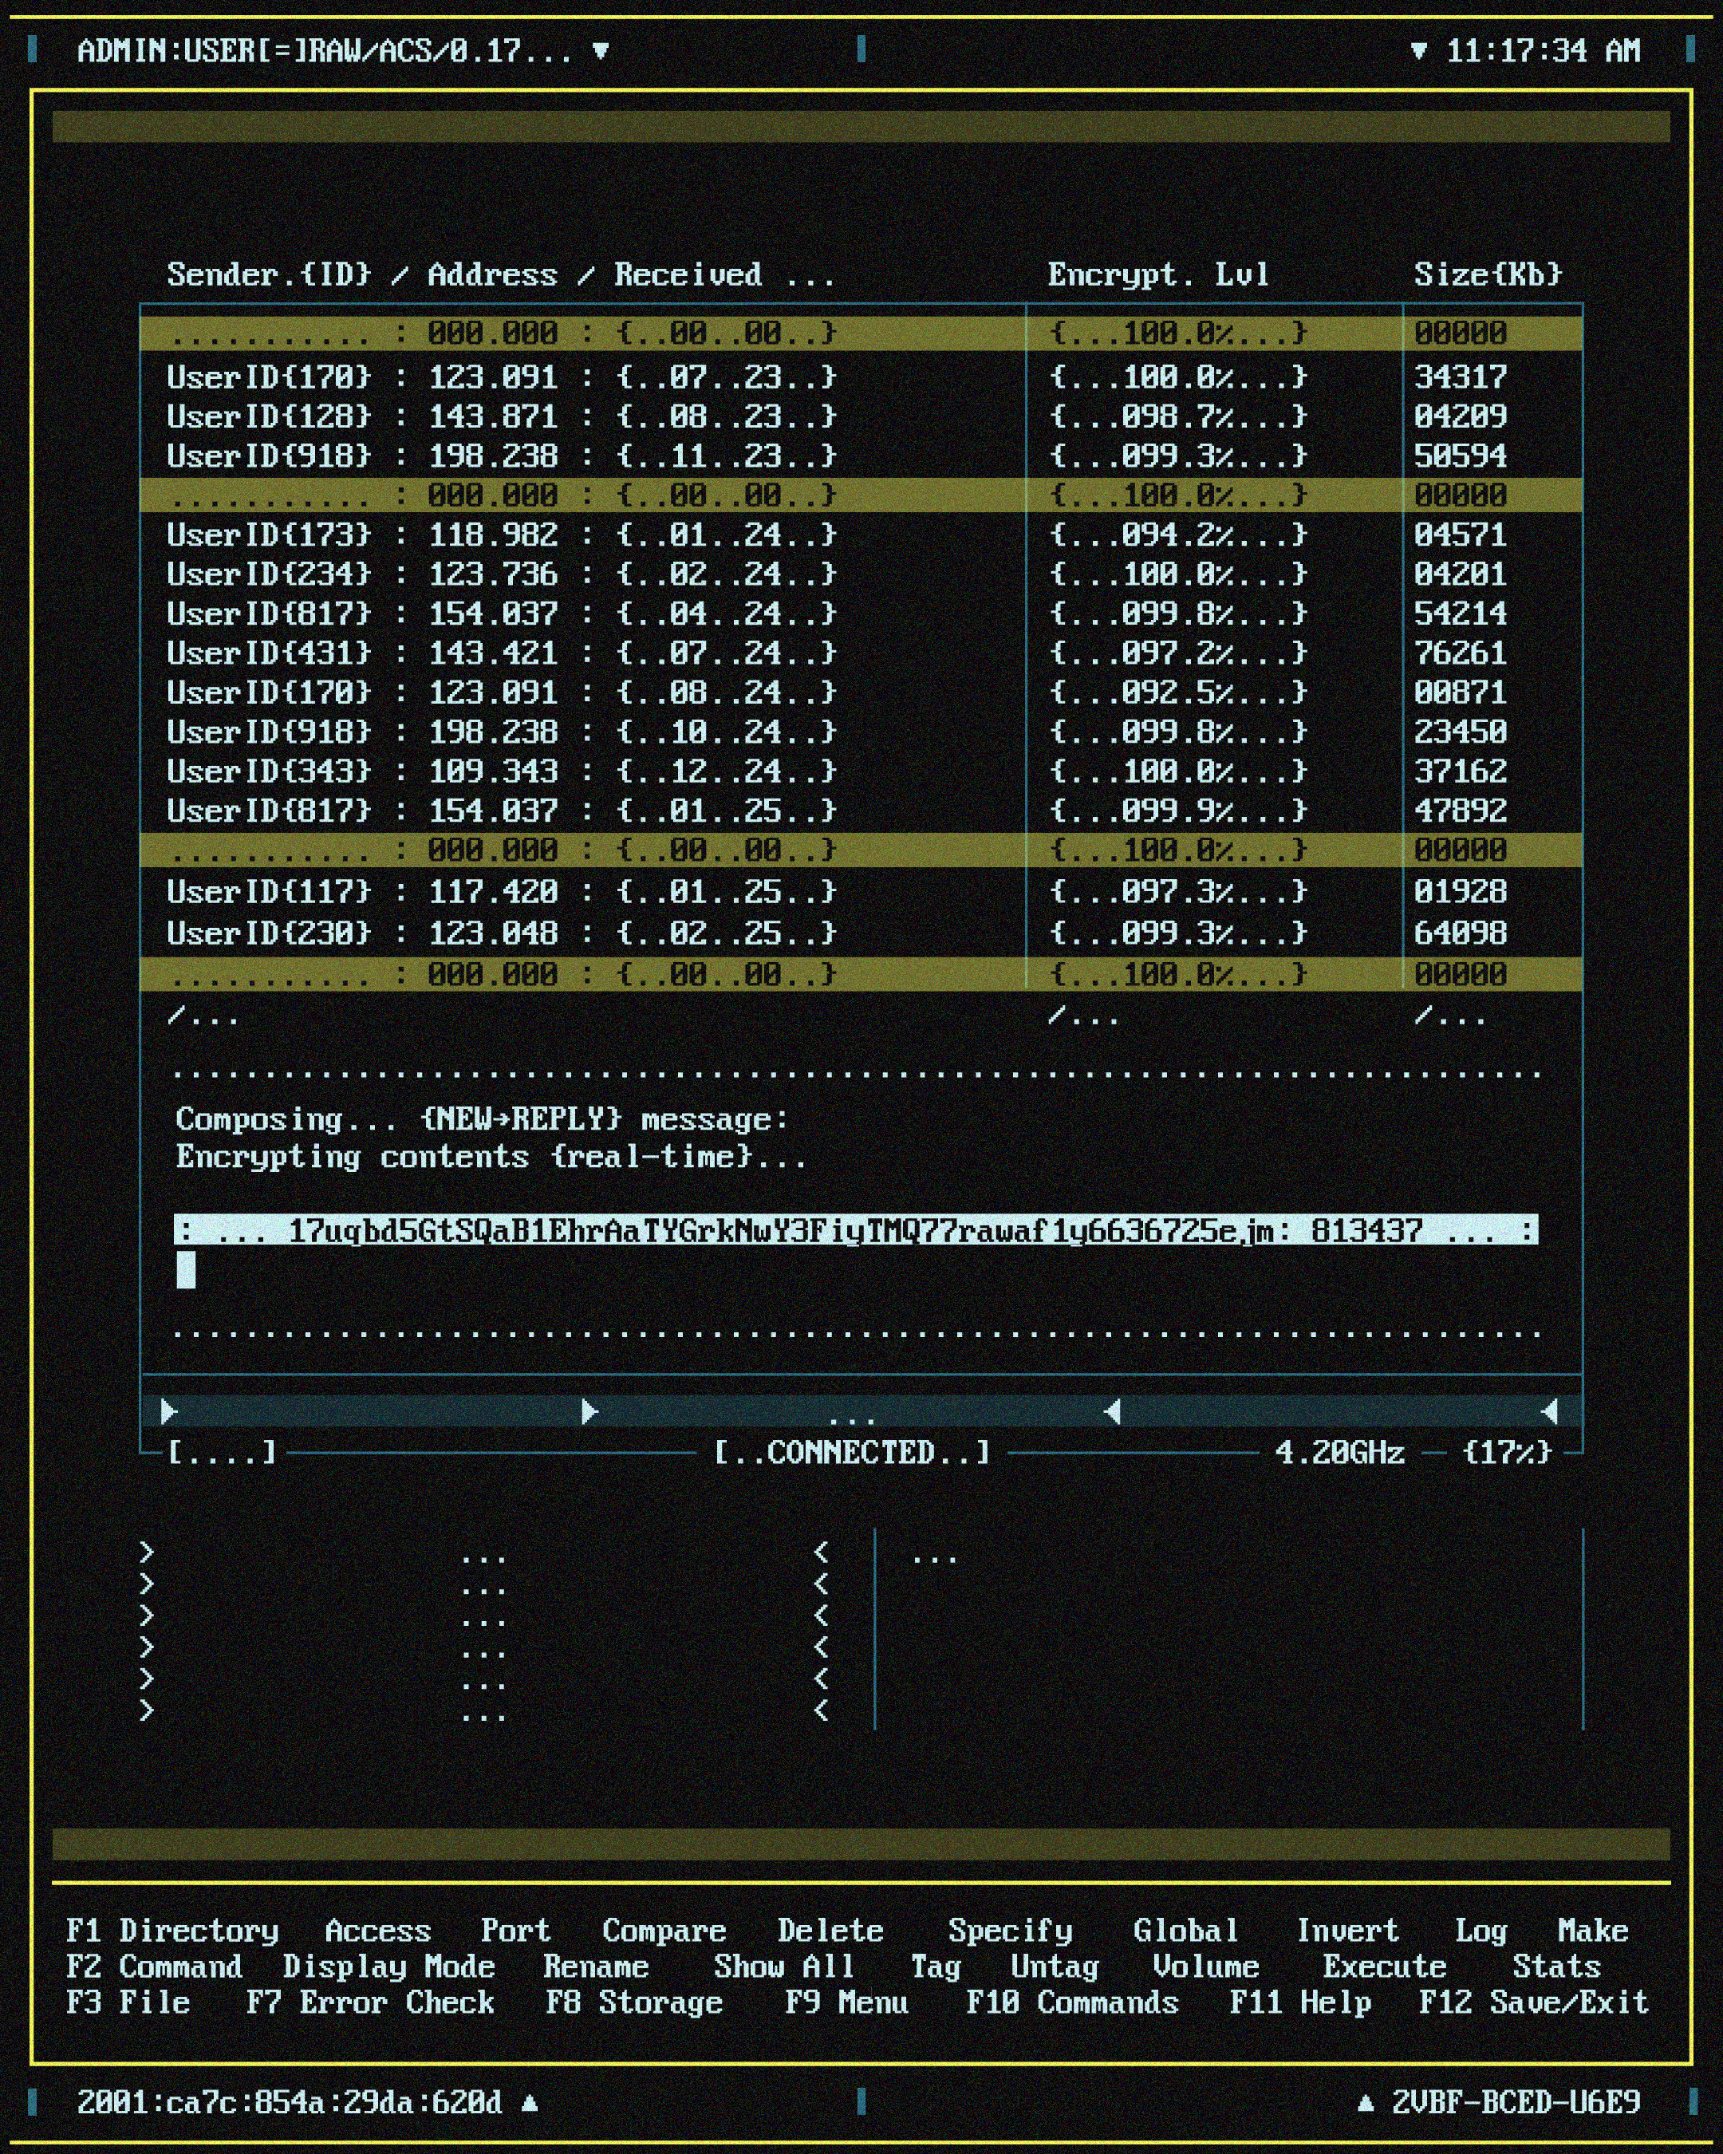Click the up-arrow next to 2VBF-BCED-U6E9
This screenshot has height=2154, width=1723.
click(1366, 2103)
